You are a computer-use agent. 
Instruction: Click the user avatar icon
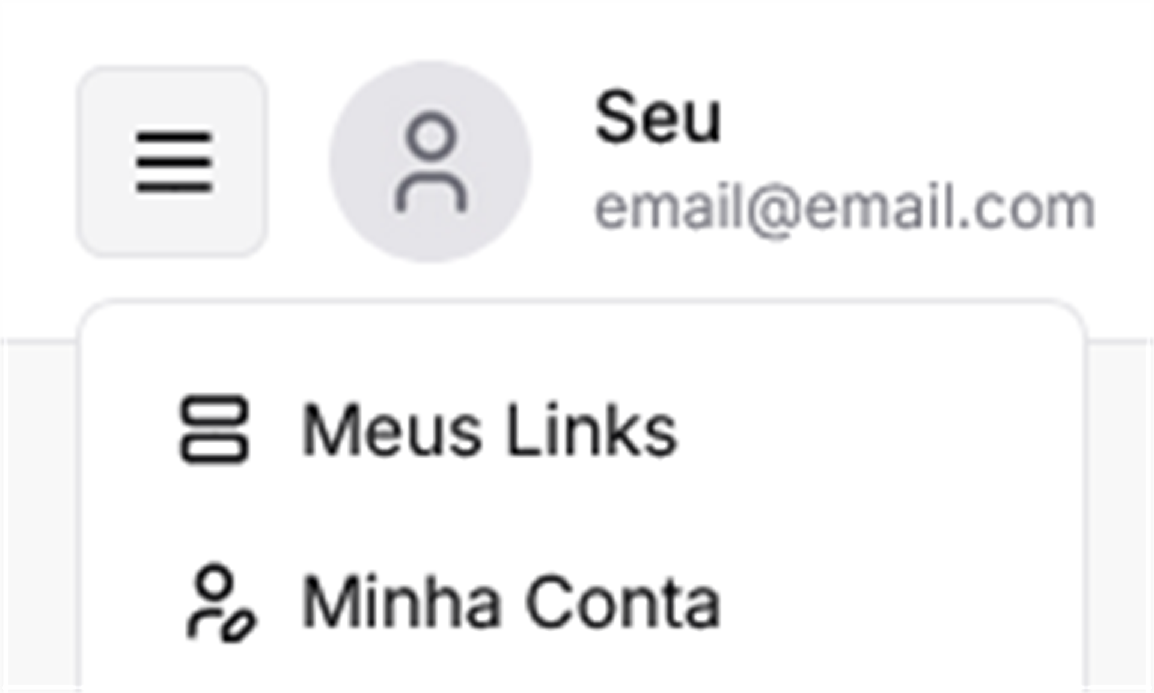pos(430,162)
